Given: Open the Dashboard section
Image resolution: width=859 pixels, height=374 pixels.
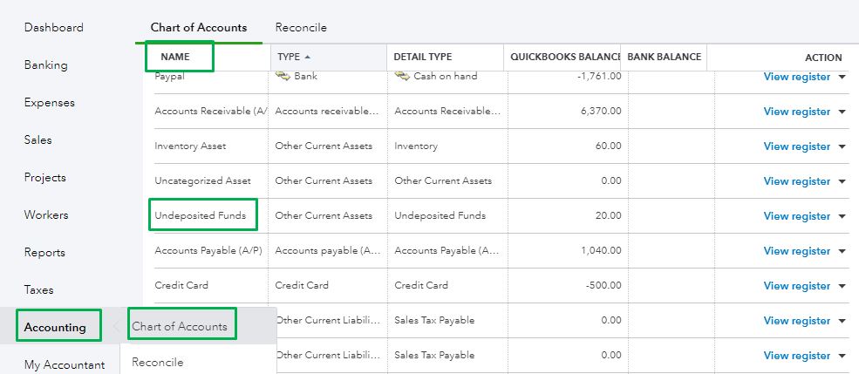Looking at the screenshot, I should pyautogui.click(x=54, y=27).
